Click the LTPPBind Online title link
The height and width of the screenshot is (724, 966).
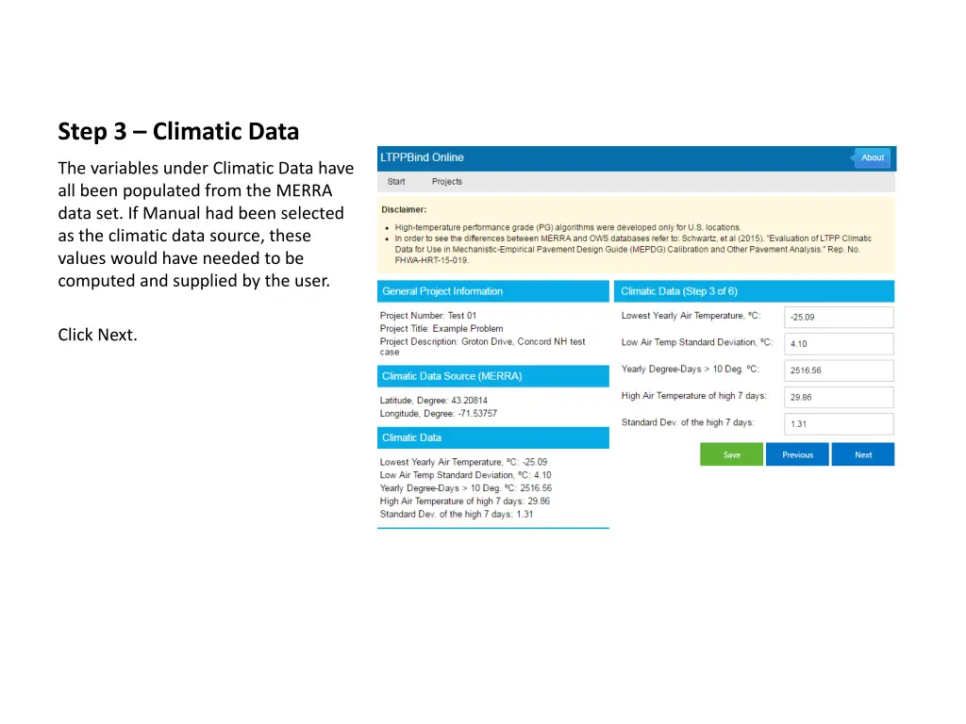coord(422,157)
